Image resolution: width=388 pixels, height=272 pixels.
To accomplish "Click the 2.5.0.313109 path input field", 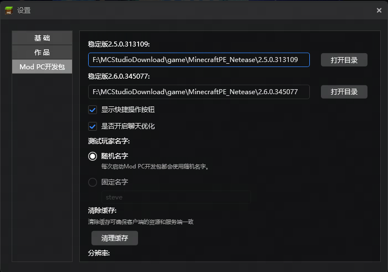I will click(x=198, y=60).
